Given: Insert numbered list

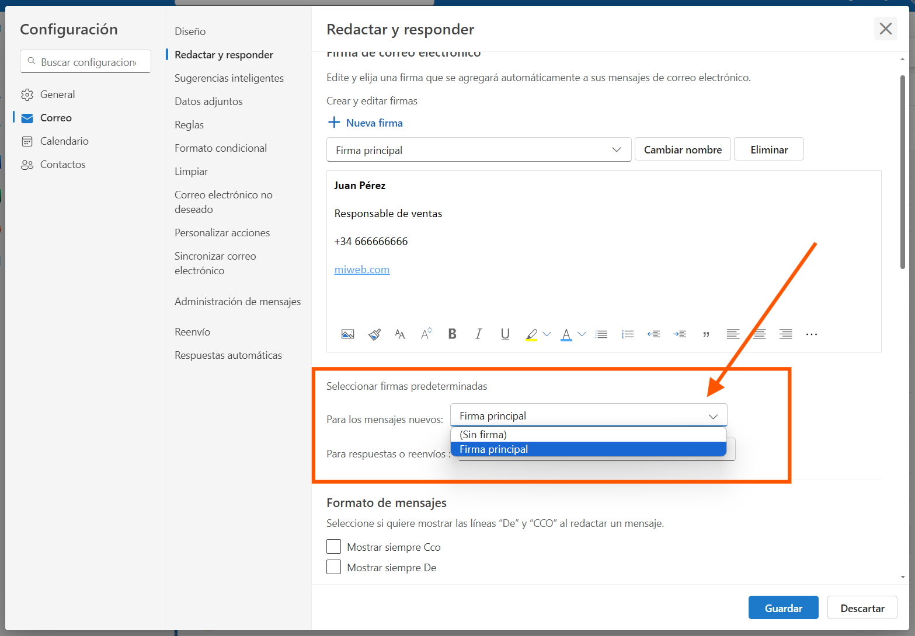Looking at the screenshot, I should [x=628, y=334].
